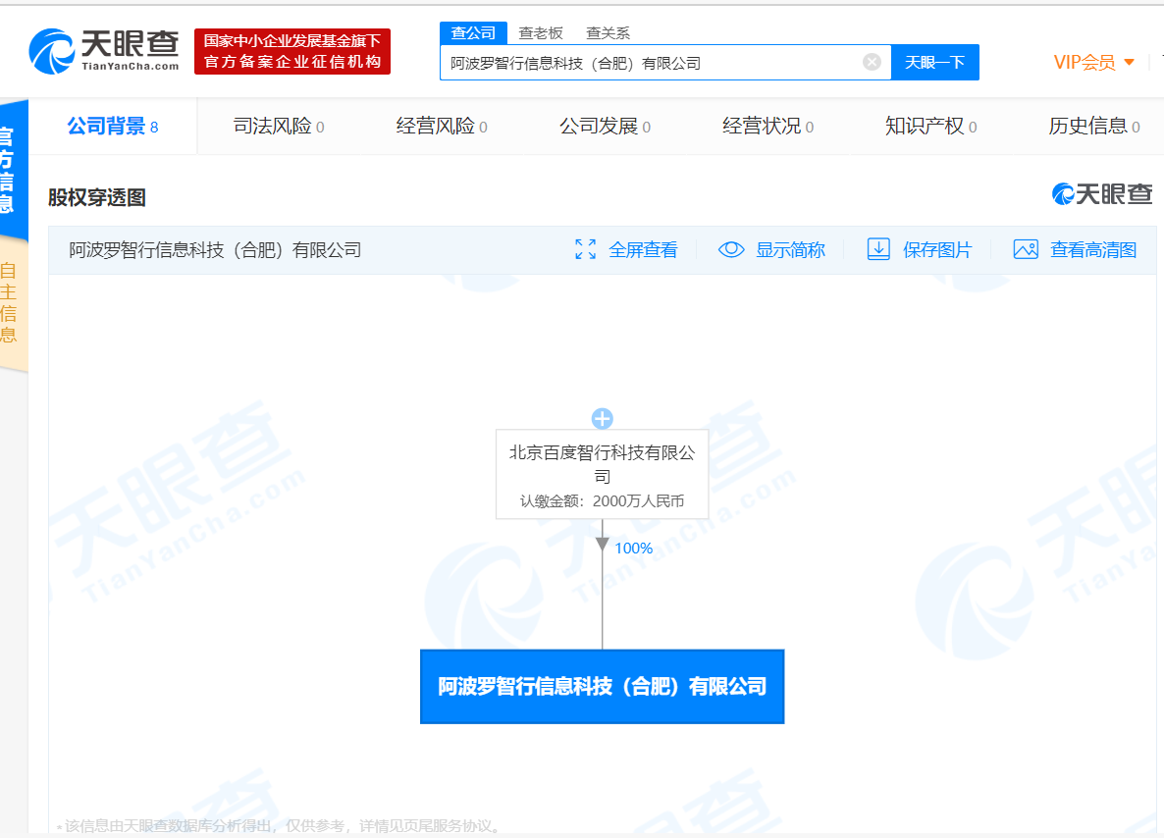Click the save image download icon
This screenshot has width=1164, height=838.
(x=878, y=249)
